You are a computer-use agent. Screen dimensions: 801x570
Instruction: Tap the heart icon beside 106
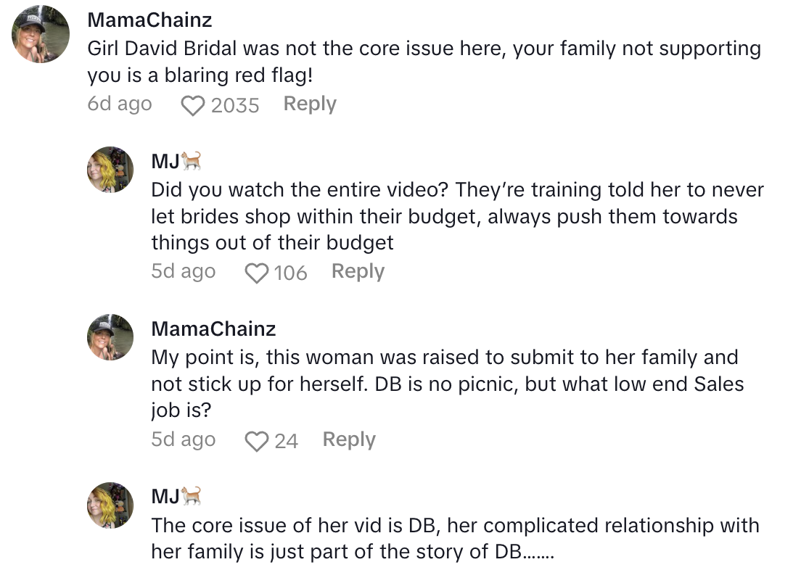coord(256,273)
